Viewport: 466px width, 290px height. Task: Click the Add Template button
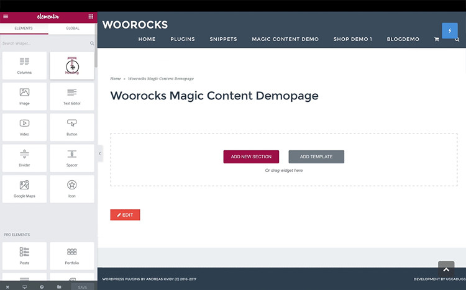[316, 156]
